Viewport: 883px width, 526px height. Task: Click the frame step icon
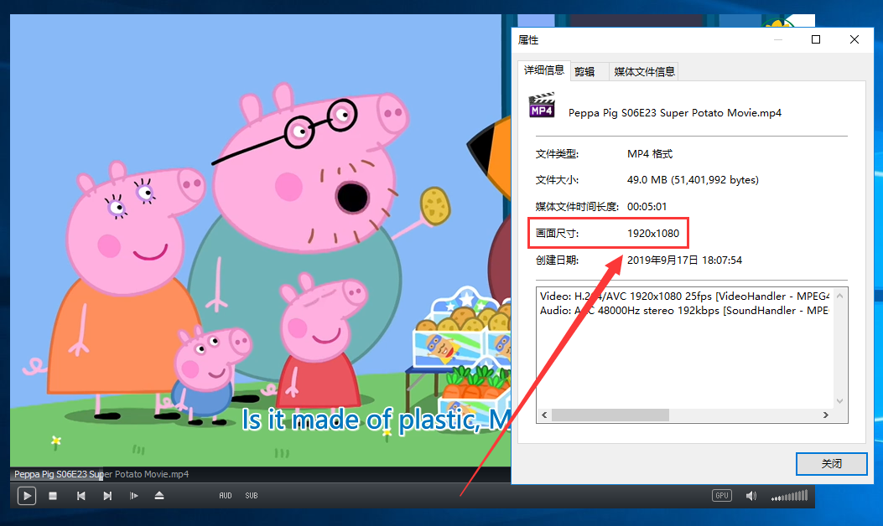coord(133,496)
